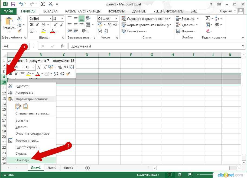Select column header G
The image size is (247, 178).
(152, 55)
